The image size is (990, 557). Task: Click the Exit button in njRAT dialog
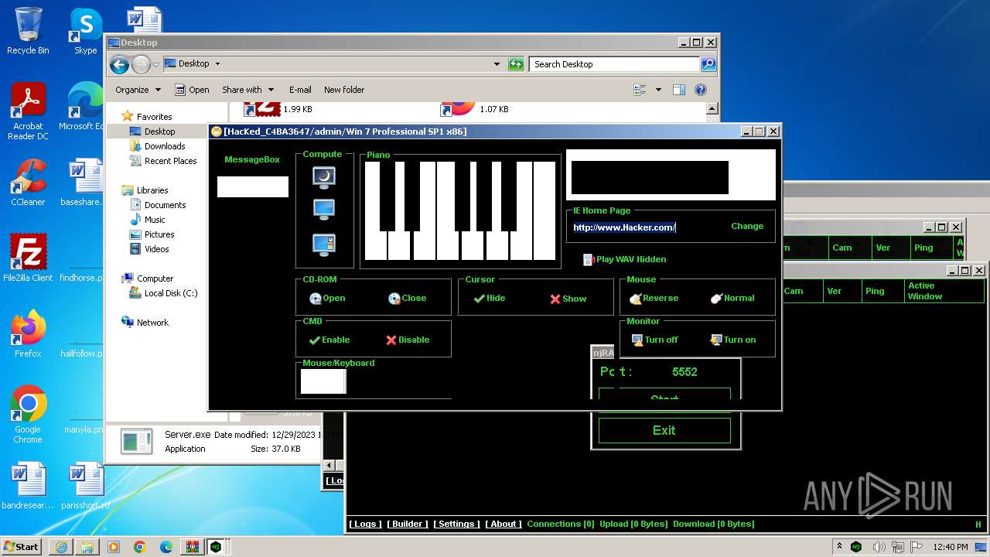[x=664, y=431]
